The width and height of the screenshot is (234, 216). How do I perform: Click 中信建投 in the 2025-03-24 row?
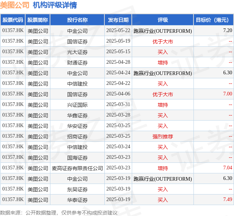[x=77, y=147]
